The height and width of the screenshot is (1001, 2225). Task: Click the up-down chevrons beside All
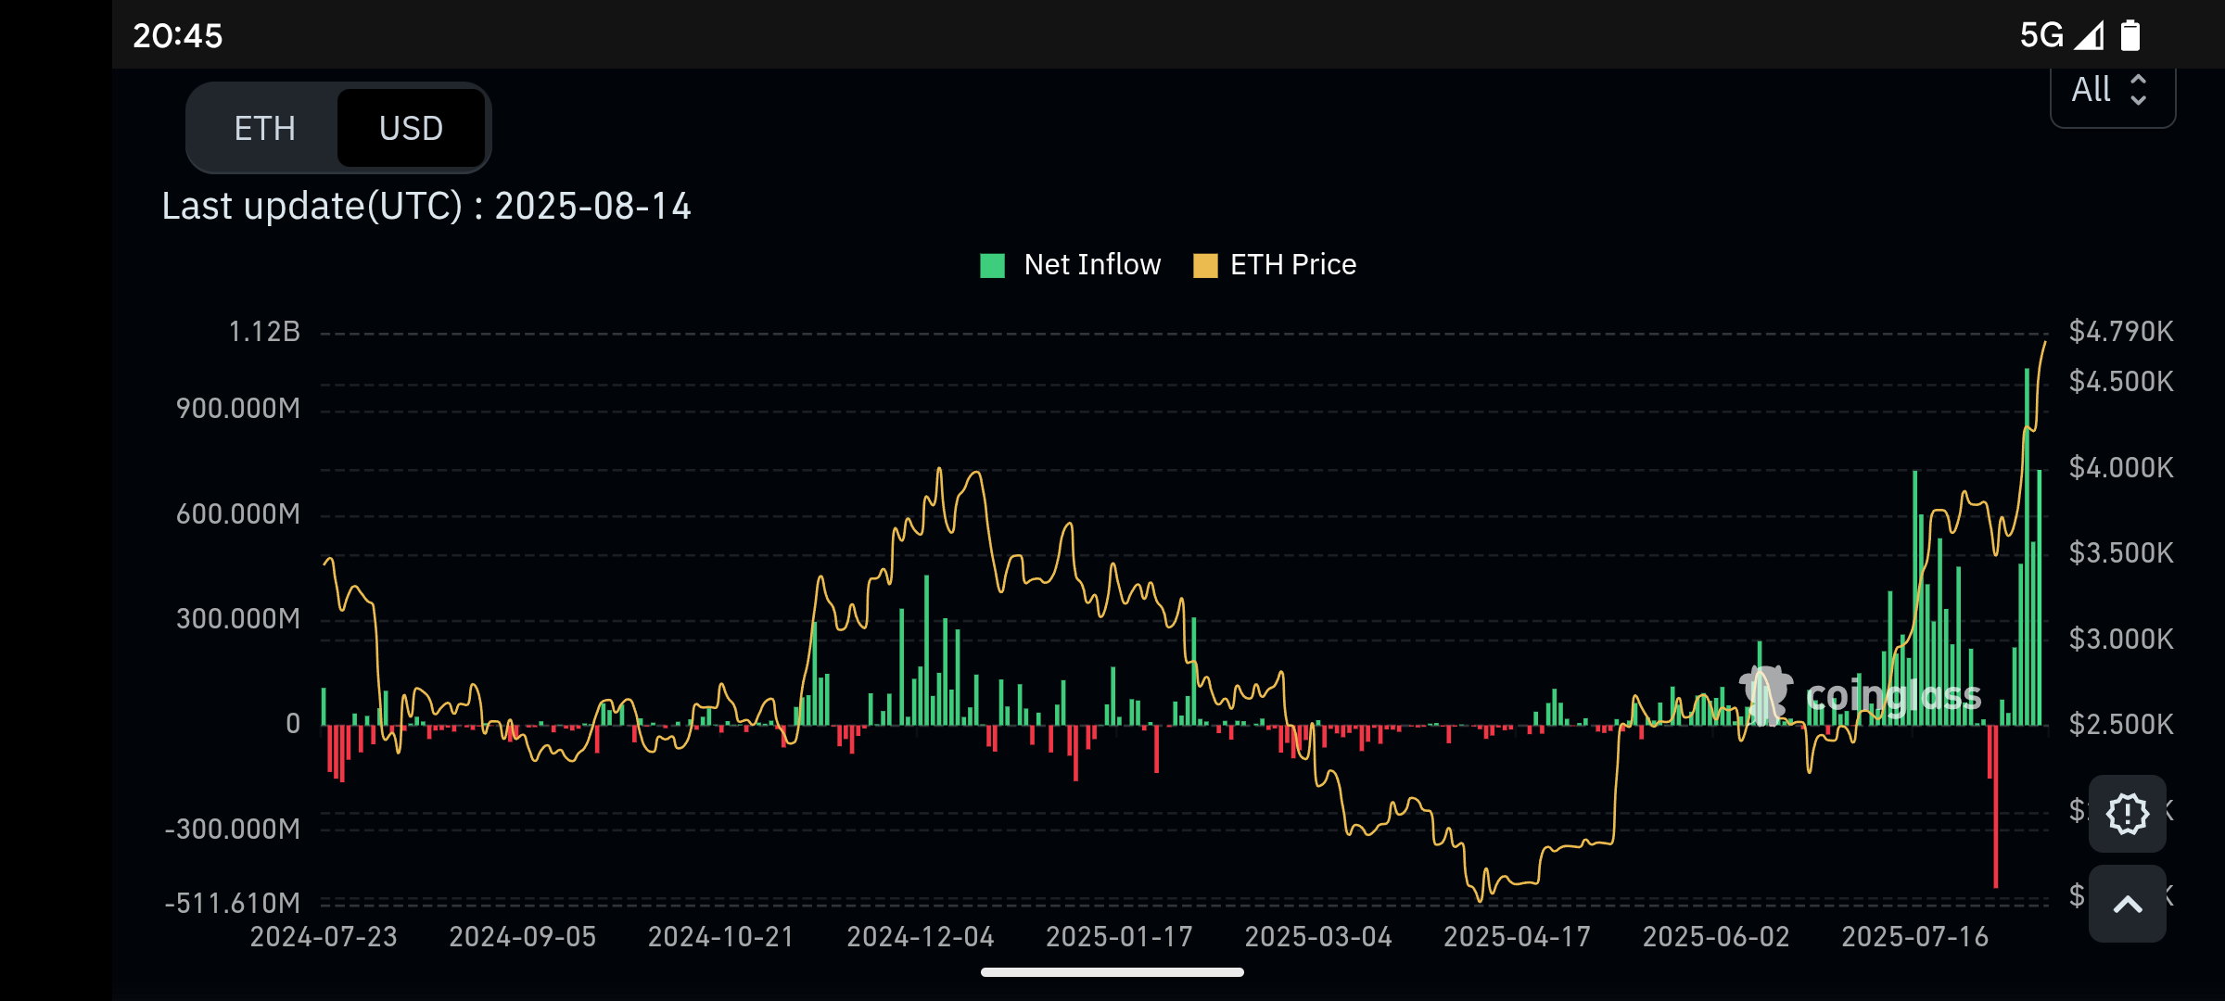click(x=2139, y=90)
